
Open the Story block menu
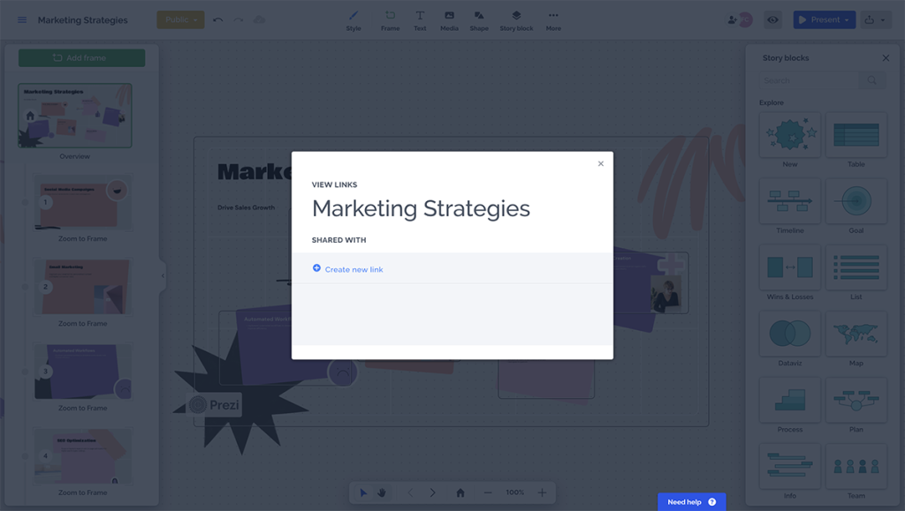(514, 19)
